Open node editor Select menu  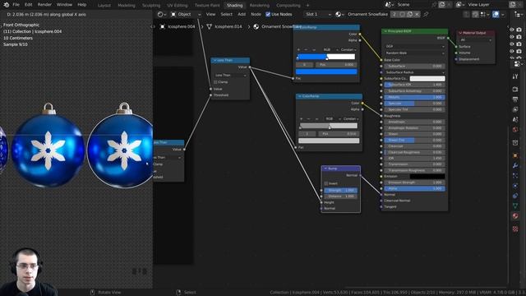(227, 15)
